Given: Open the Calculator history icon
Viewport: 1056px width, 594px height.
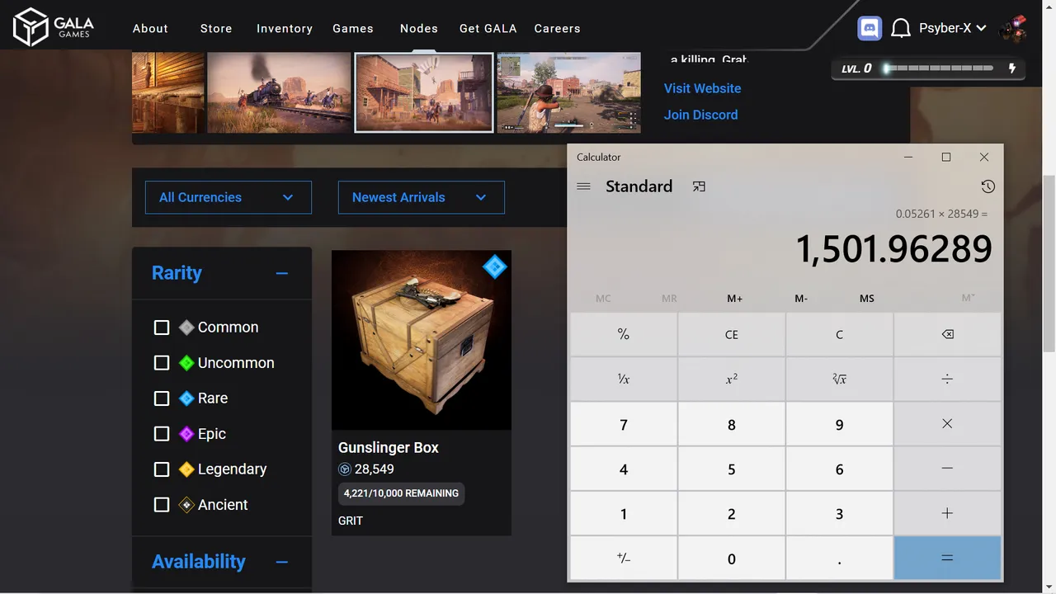Looking at the screenshot, I should point(988,186).
